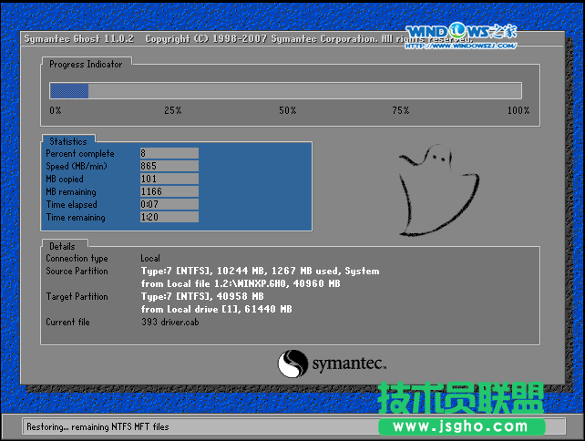Click the 50% marker under the progress bar
Screen dimensions: 585x441
point(287,110)
